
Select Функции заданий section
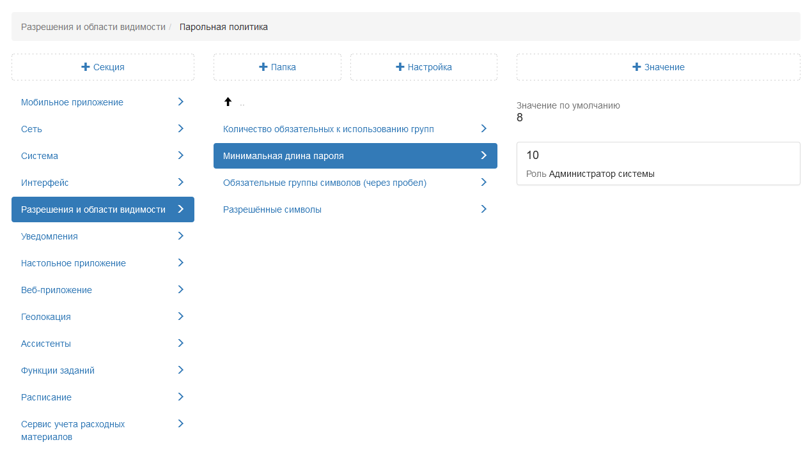click(58, 370)
